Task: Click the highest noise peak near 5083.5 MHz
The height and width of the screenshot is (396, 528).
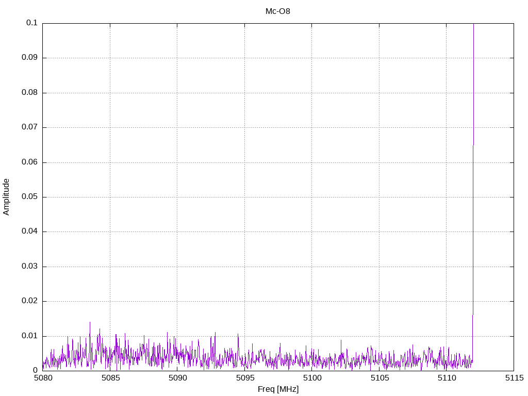Action: click(x=90, y=323)
